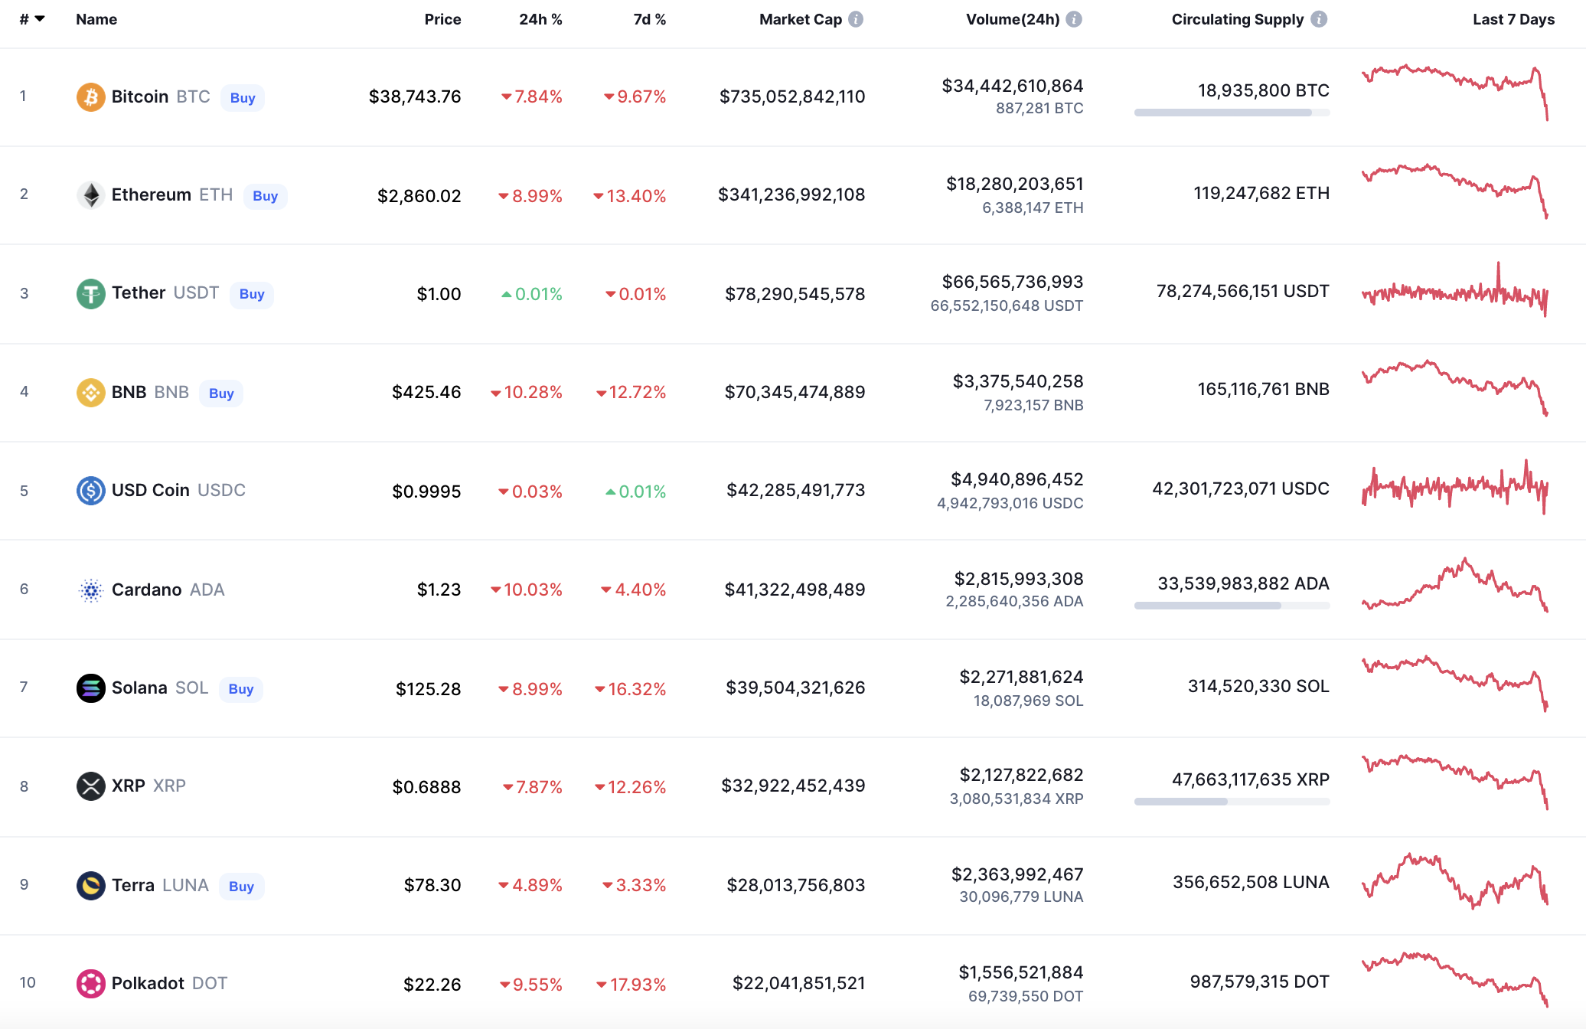Viewport: 1586px width, 1029px height.
Task: Open the Ethereum 7-day sparkline chart
Action: [1454, 191]
